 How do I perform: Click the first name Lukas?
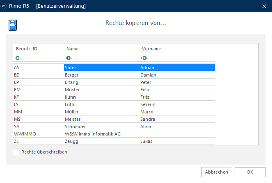pos(146,142)
